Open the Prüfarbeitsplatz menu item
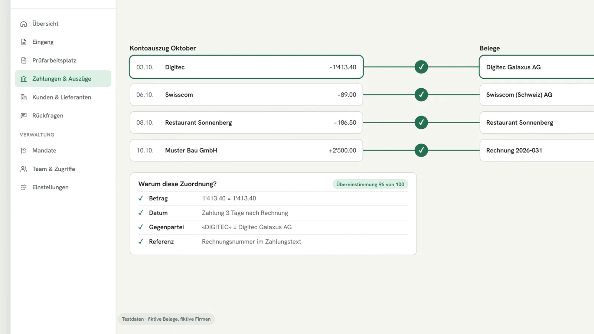The image size is (594, 334). (63, 60)
